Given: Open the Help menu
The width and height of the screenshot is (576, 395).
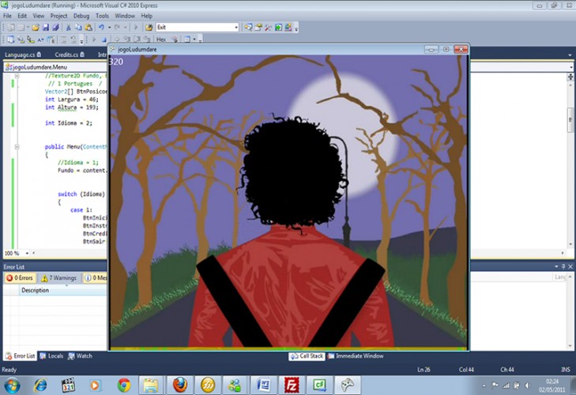Looking at the screenshot, I should (x=147, y=16).
